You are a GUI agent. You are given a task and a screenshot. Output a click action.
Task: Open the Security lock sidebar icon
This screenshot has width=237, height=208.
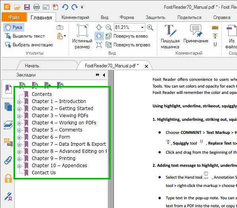[x=8, y=179]
